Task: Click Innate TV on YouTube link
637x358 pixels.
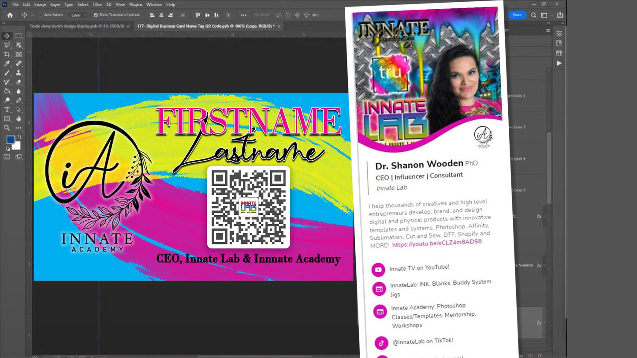Action: 419,268
